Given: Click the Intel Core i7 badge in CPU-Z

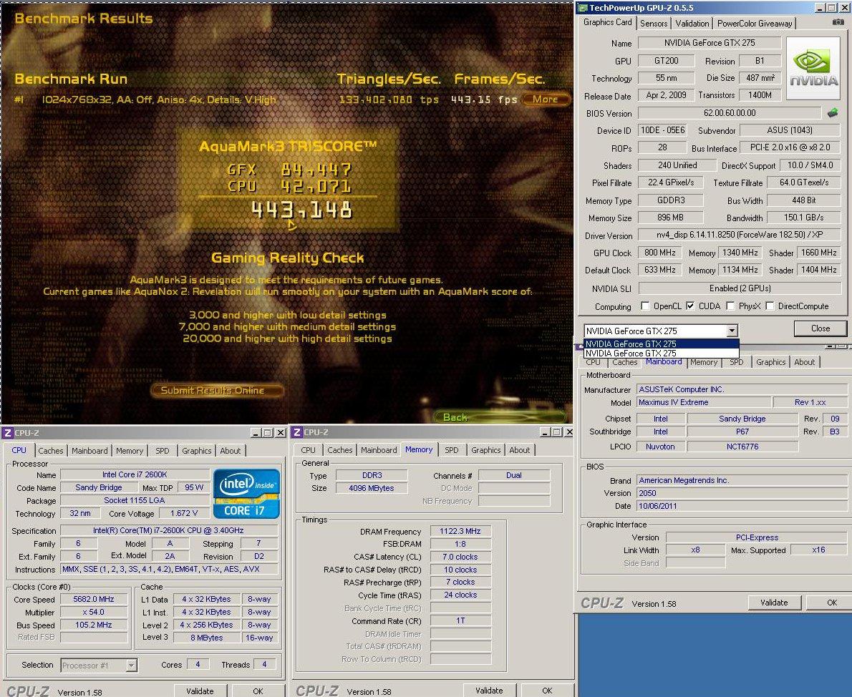Looking at the screenshot, I should pyautogui.click(x=246, y=493).
